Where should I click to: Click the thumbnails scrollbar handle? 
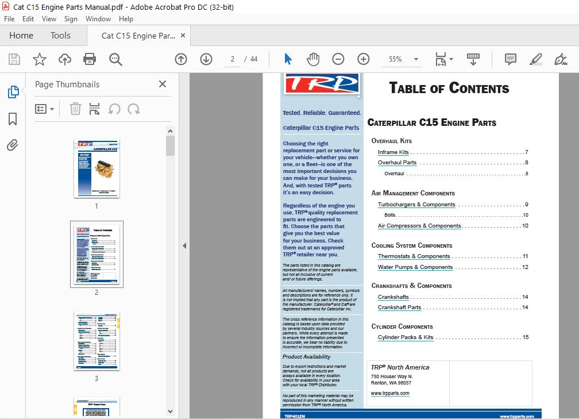(x=170, y=145)
